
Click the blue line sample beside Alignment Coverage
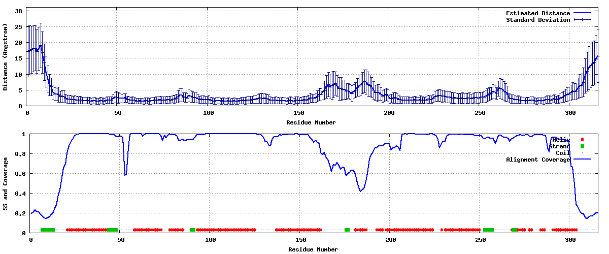(583, 160)
